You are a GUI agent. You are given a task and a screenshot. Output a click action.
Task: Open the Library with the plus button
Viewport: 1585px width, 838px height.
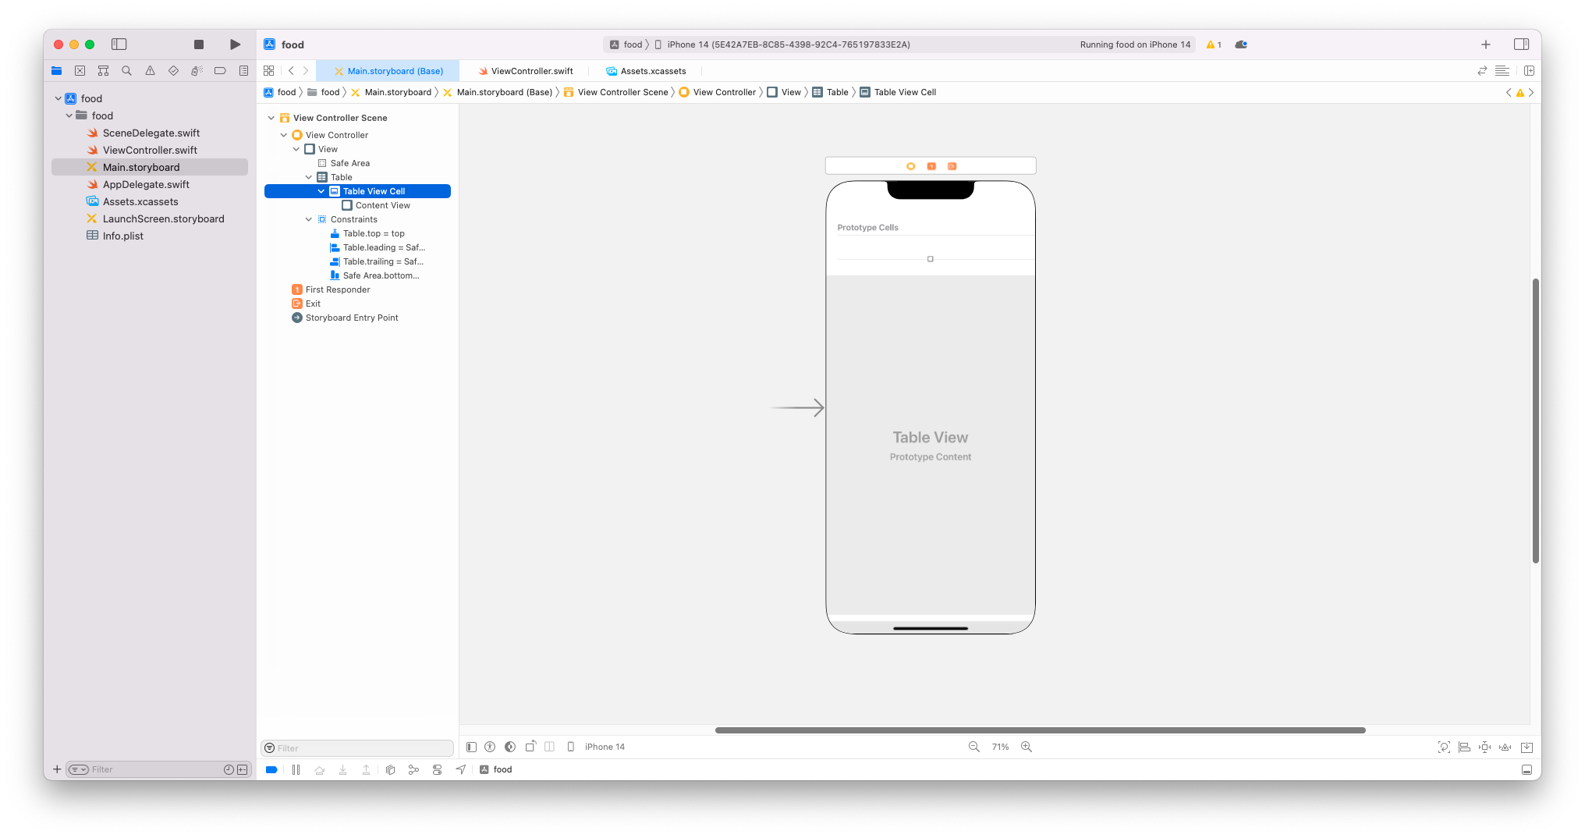tap(1486, 44)
